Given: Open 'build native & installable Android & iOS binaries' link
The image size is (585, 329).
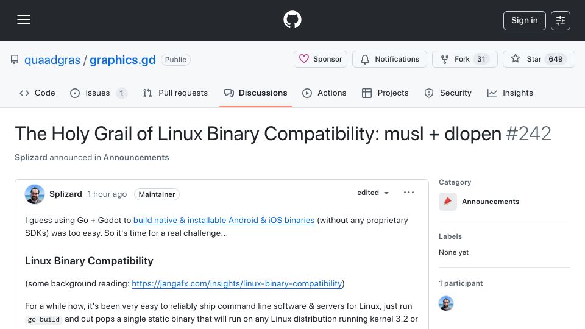Looking at the screenshot, I should click(224, 220).
